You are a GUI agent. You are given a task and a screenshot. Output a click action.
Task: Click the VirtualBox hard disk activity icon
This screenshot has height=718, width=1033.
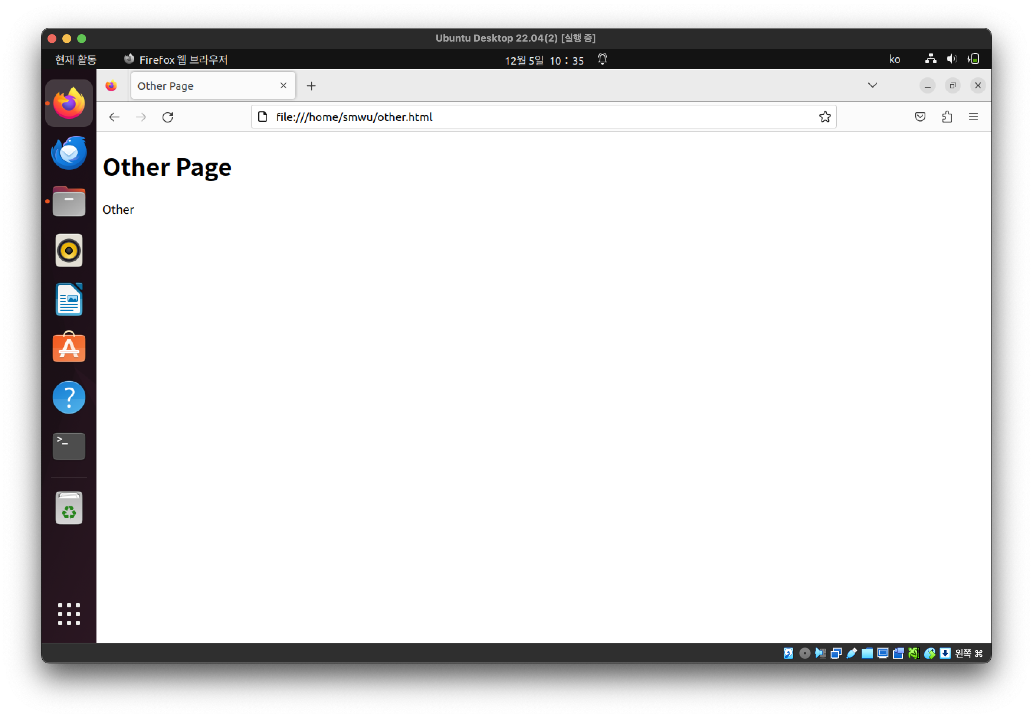[788, 653]
